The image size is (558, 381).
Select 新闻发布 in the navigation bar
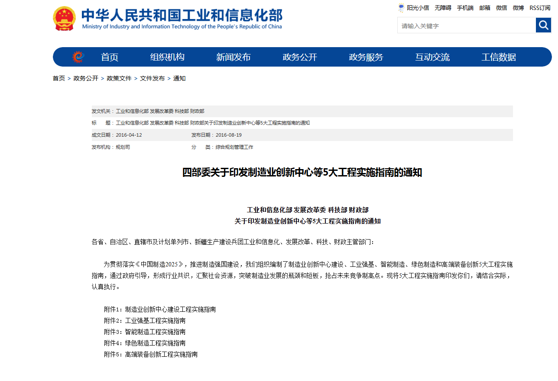coord(234,57)
